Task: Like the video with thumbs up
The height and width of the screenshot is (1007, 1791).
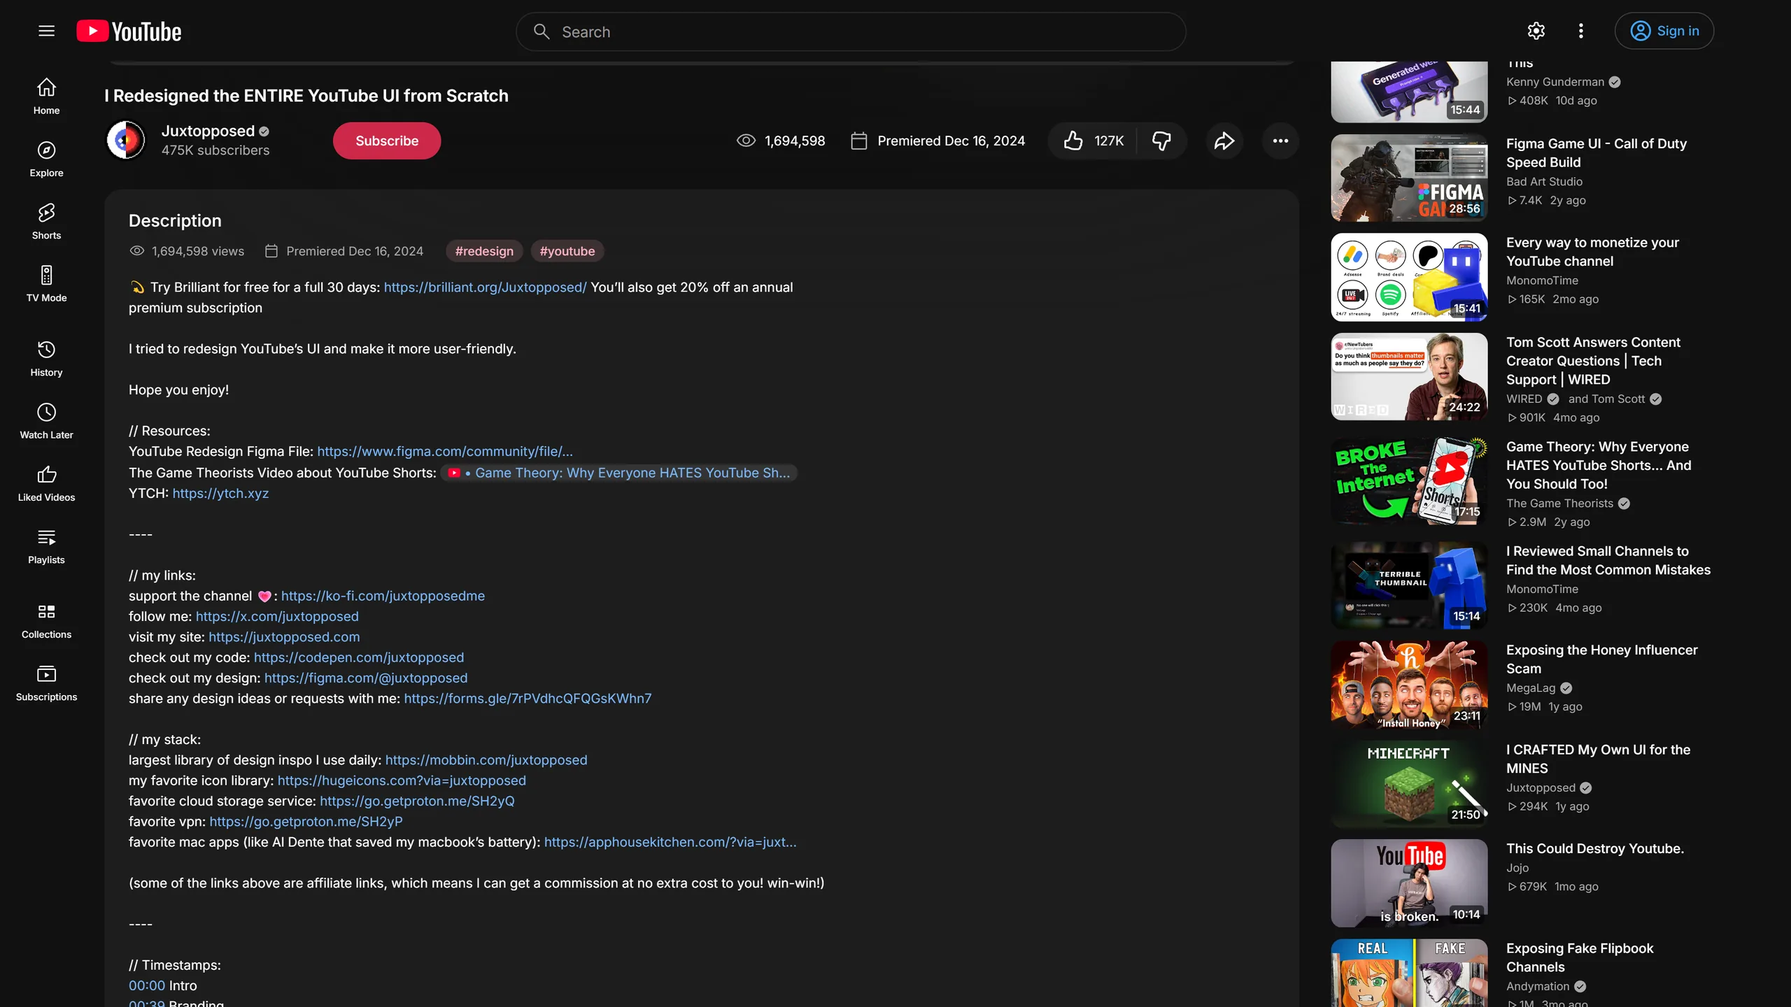Action: 1093,141
